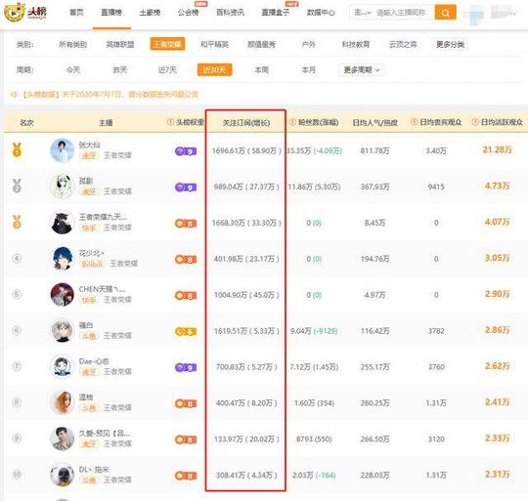528x501 pixels.
Task: Expand the 更多周期 dropdown
Action: pos(362,70)
